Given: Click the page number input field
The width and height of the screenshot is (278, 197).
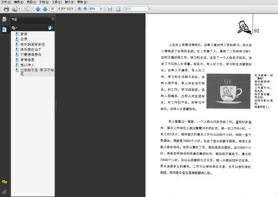Looking at the screenshot, I should click(x=53, y=9).
